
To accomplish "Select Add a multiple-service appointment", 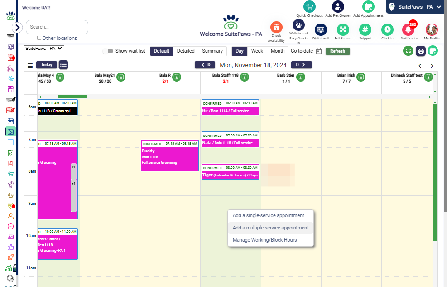I will 270,228.
